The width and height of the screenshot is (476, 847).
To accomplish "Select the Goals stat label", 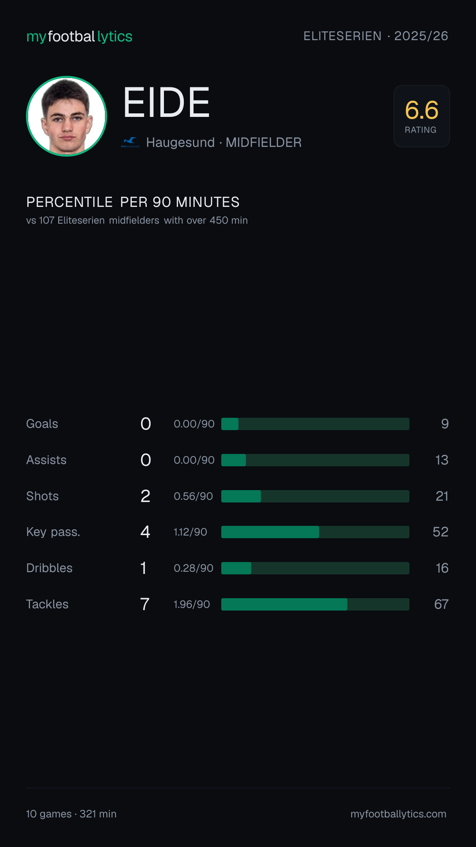I will pos(42,424).
